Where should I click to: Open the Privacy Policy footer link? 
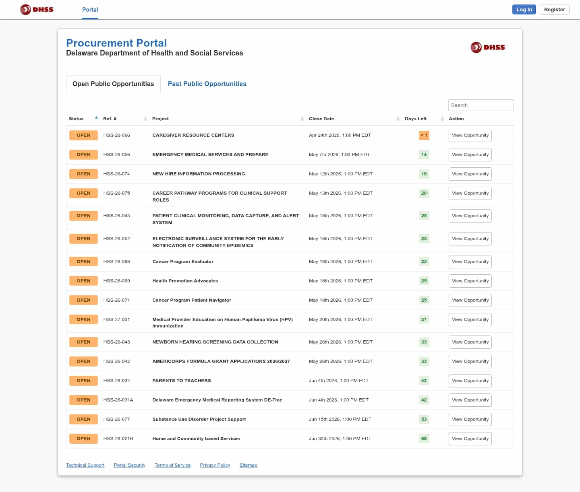coord(215,465)
